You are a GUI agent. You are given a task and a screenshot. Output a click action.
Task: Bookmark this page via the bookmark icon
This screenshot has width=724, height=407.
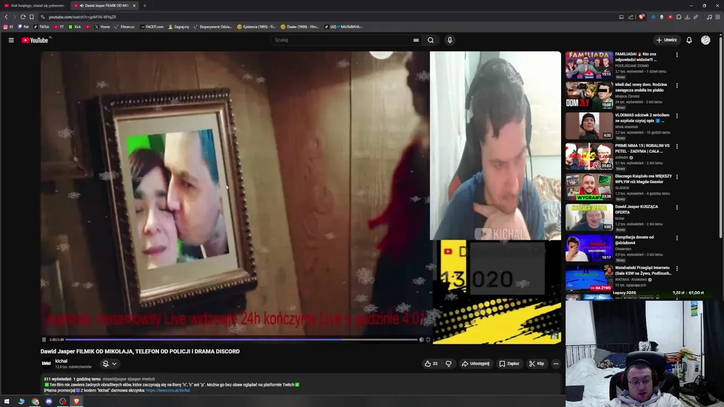point(32,17)
